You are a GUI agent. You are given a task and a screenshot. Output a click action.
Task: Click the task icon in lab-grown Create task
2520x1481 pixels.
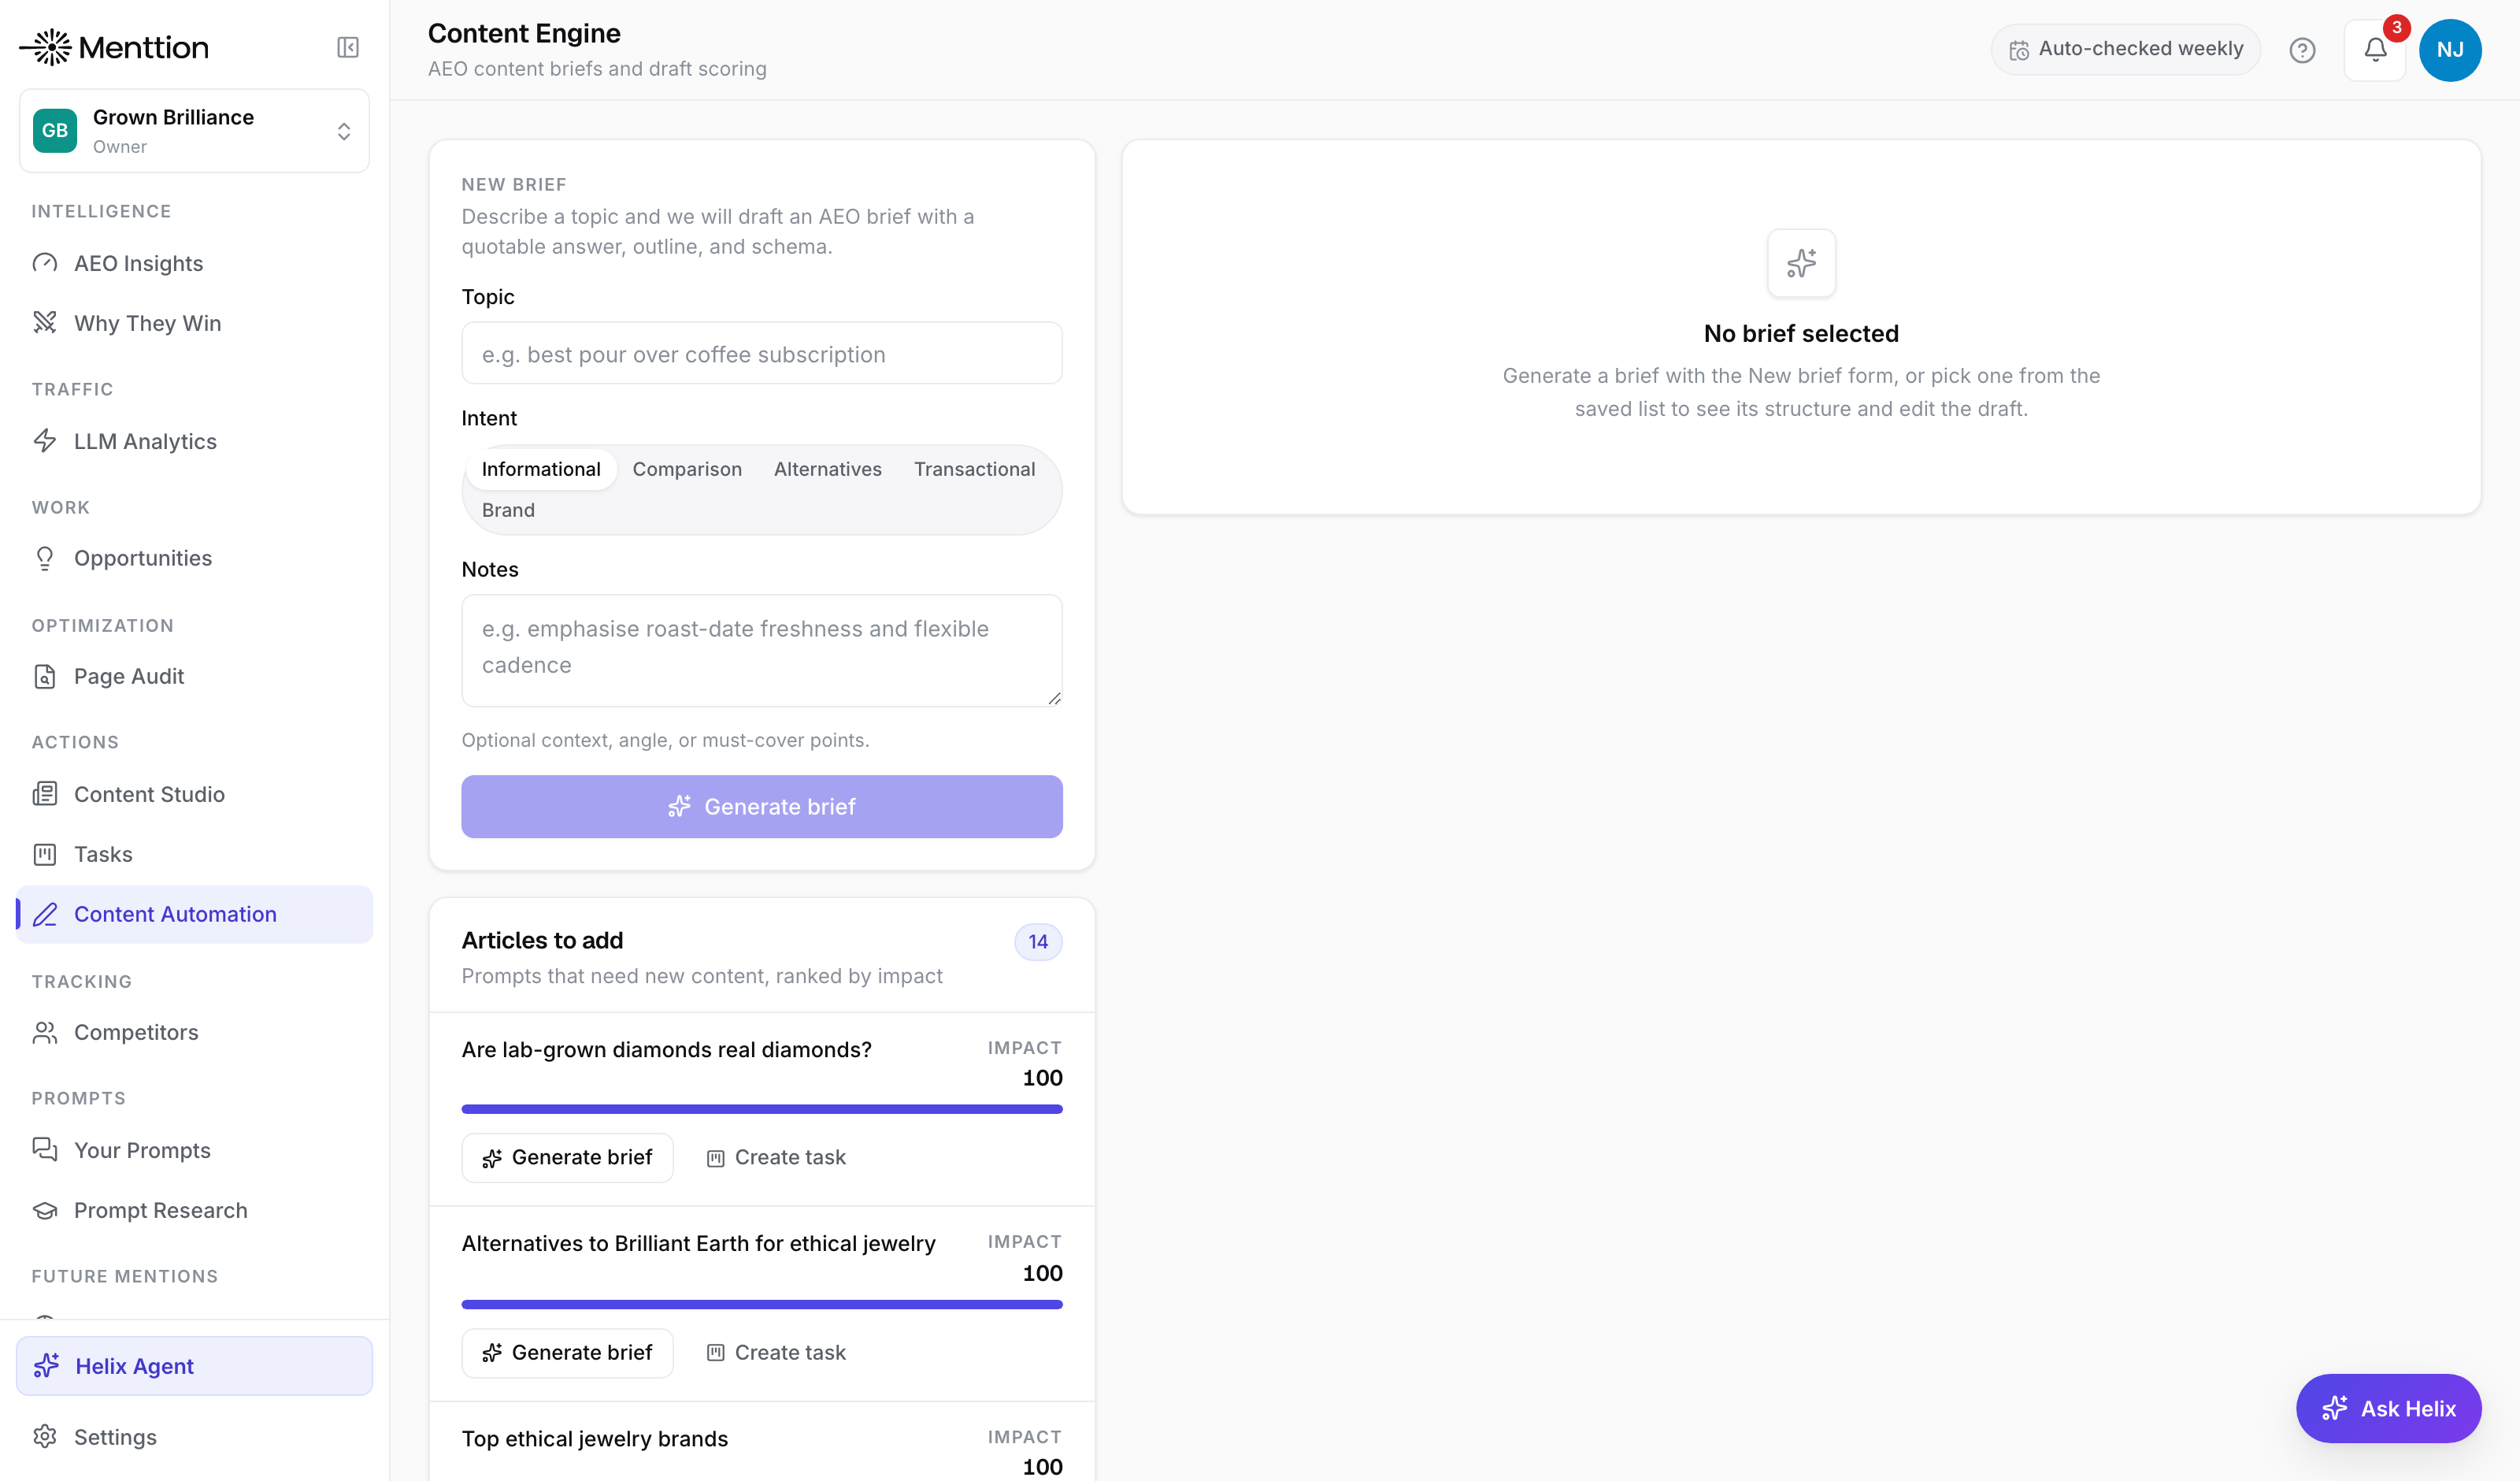(716, 1159)
